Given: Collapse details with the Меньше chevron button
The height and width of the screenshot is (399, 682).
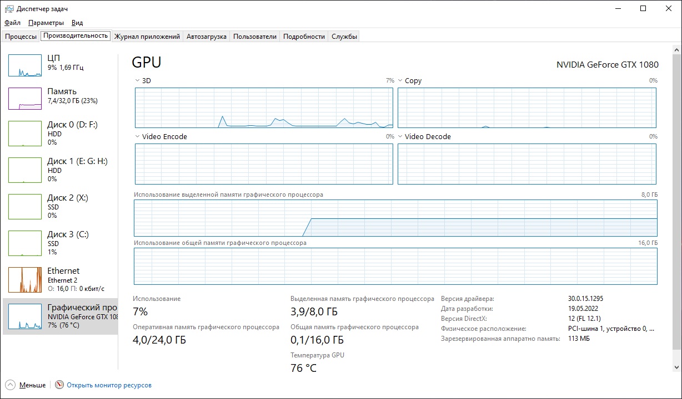Looking at the screenshot, I should tap(11, 385).
